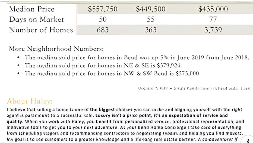The image size is (253, 143).
Task: Click the 50 days on market cell
Action: tap(103, 19)
